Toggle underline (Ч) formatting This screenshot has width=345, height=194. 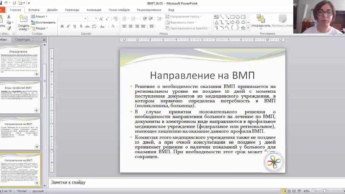[74, 26]
